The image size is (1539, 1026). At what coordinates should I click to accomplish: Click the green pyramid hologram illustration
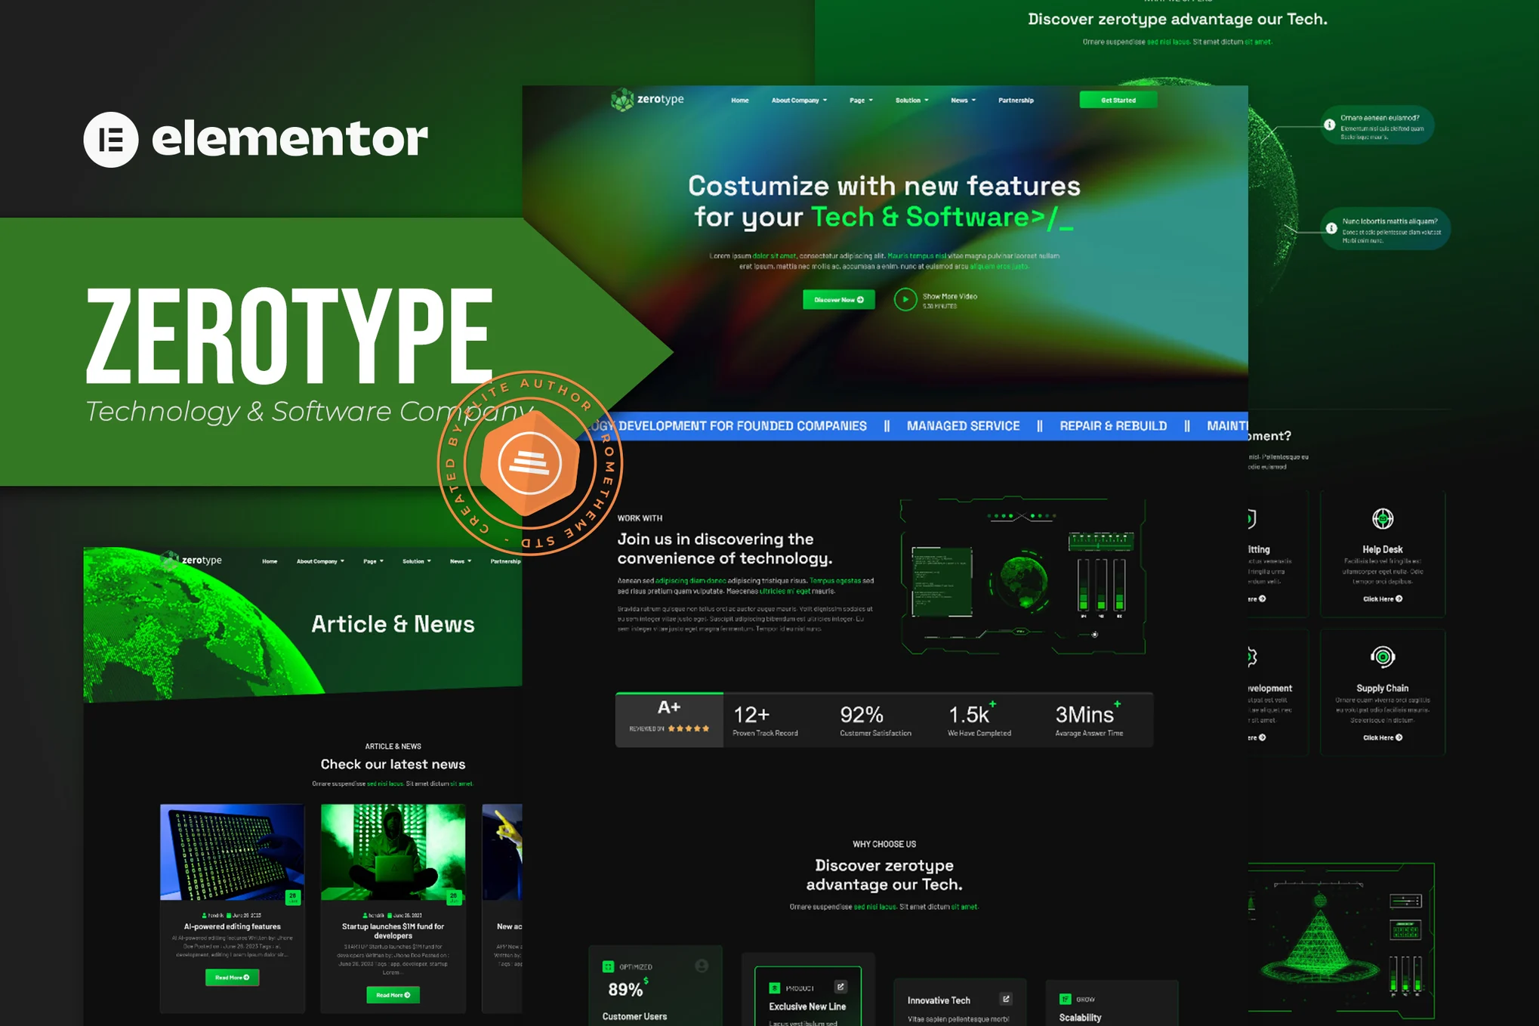click(1319, 939)
